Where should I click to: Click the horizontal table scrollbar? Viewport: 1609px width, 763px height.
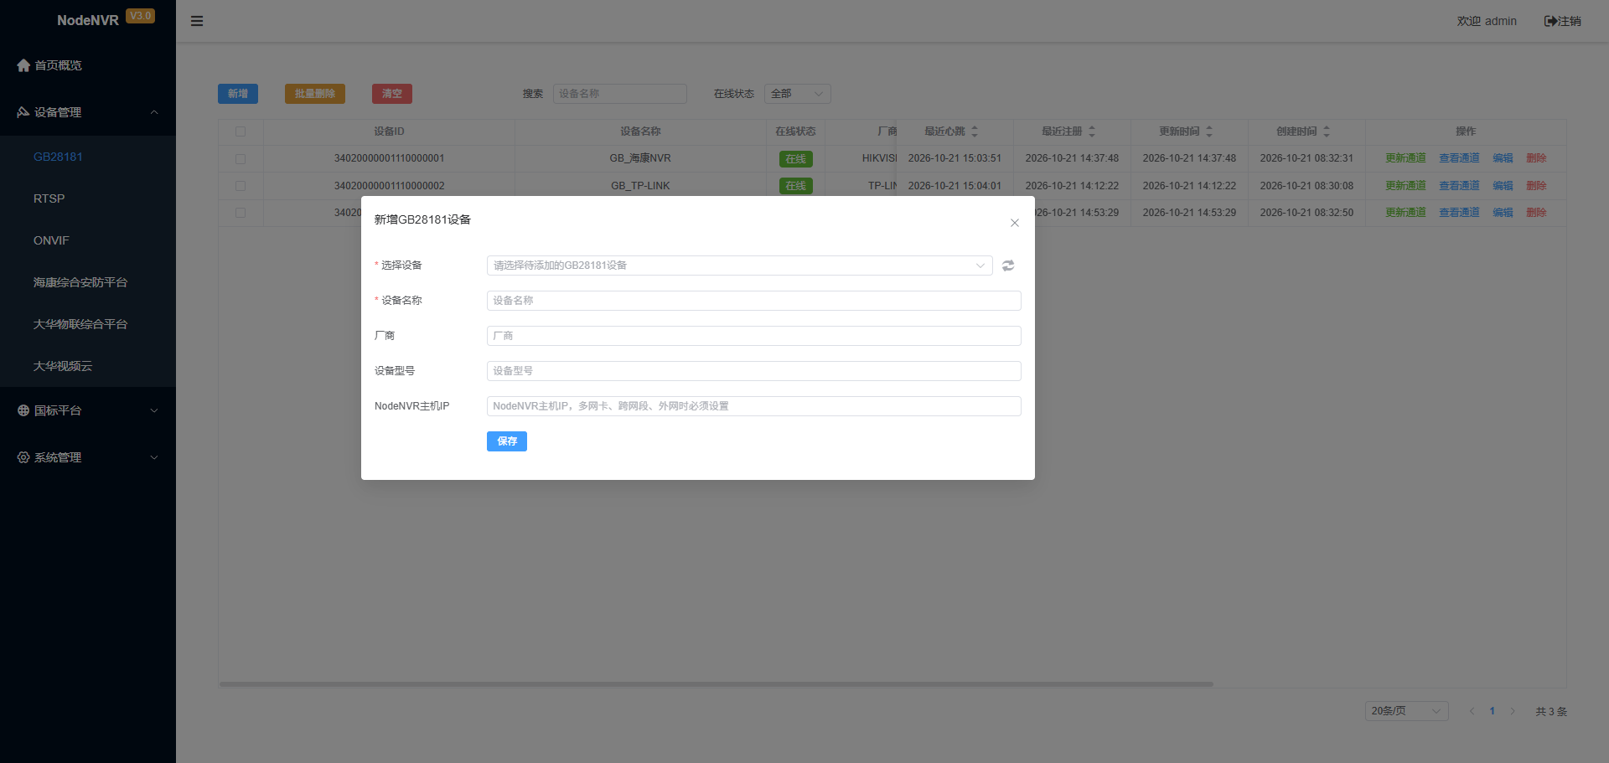pos(717,684)
